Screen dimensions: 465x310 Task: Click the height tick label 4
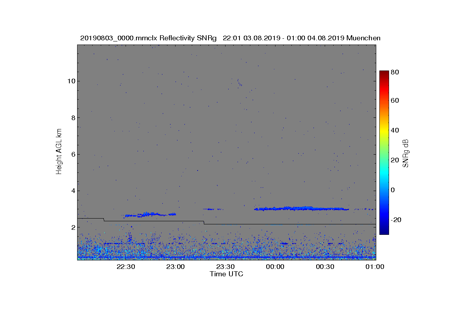coord(72,191)
